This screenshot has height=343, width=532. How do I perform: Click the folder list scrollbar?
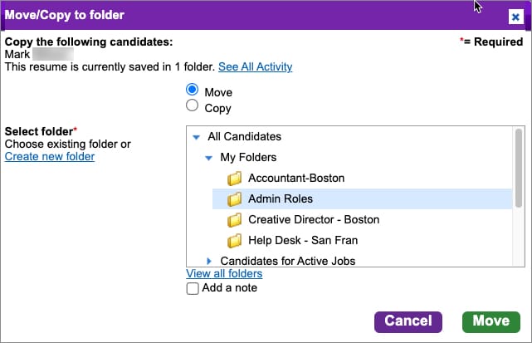pyautogui.click(x=519, y=166)
